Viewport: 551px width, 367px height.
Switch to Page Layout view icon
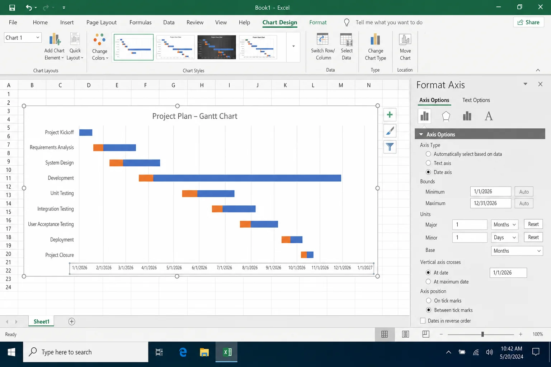pyautogui.click(x=405, y=334)
